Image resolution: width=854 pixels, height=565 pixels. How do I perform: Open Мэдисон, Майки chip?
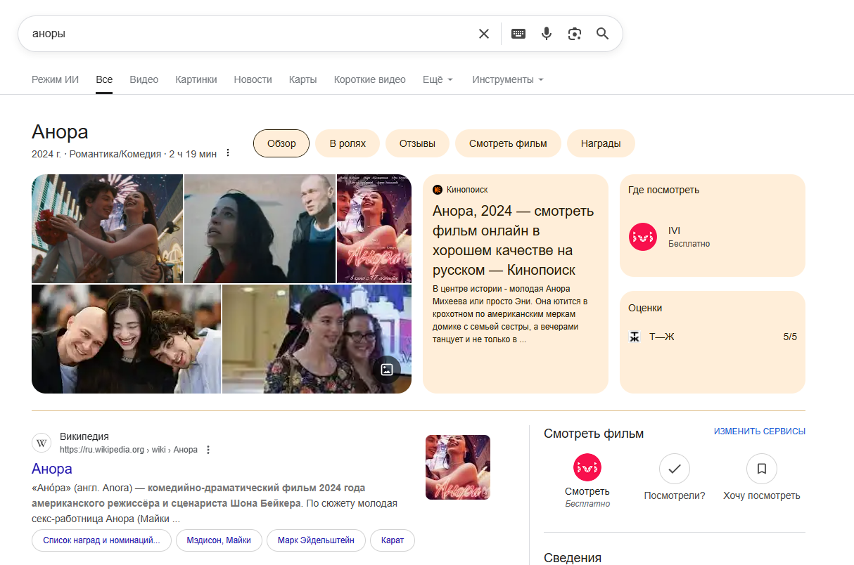coord(219,540)
